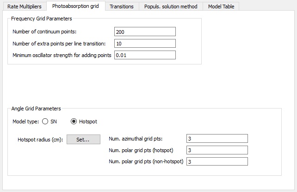Viewport: 297px width, 192px height.
Task: Choose the Hotspot model type option
Action: 74,122
